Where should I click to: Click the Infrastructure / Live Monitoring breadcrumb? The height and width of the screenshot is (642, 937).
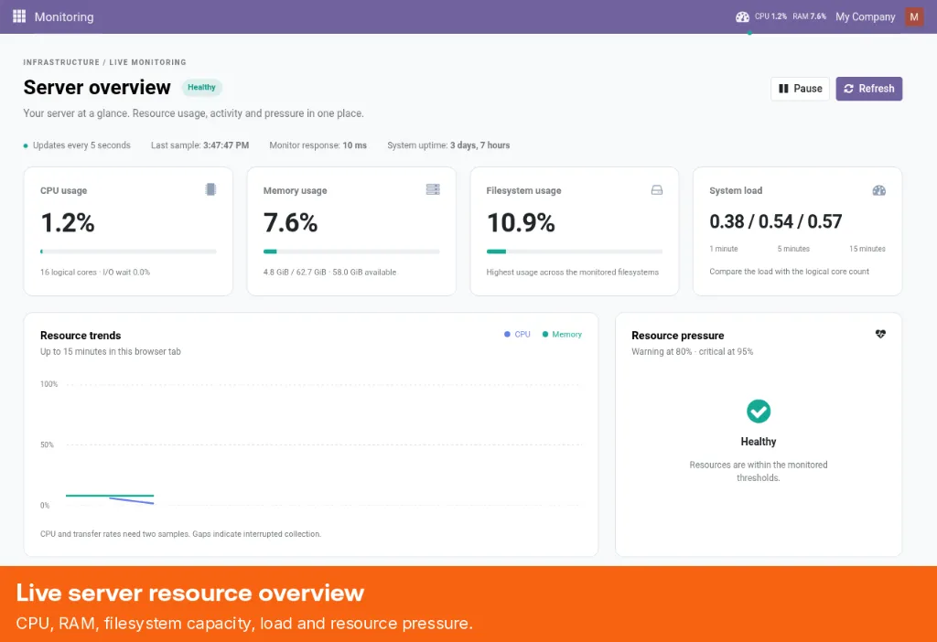104,62
